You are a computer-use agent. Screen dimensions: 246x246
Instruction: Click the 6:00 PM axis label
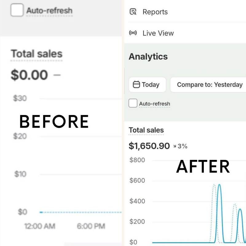(x=91, y=227)
